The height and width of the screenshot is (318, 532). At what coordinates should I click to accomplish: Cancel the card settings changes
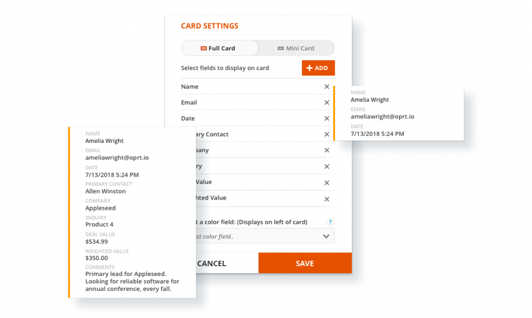[211, 263]
